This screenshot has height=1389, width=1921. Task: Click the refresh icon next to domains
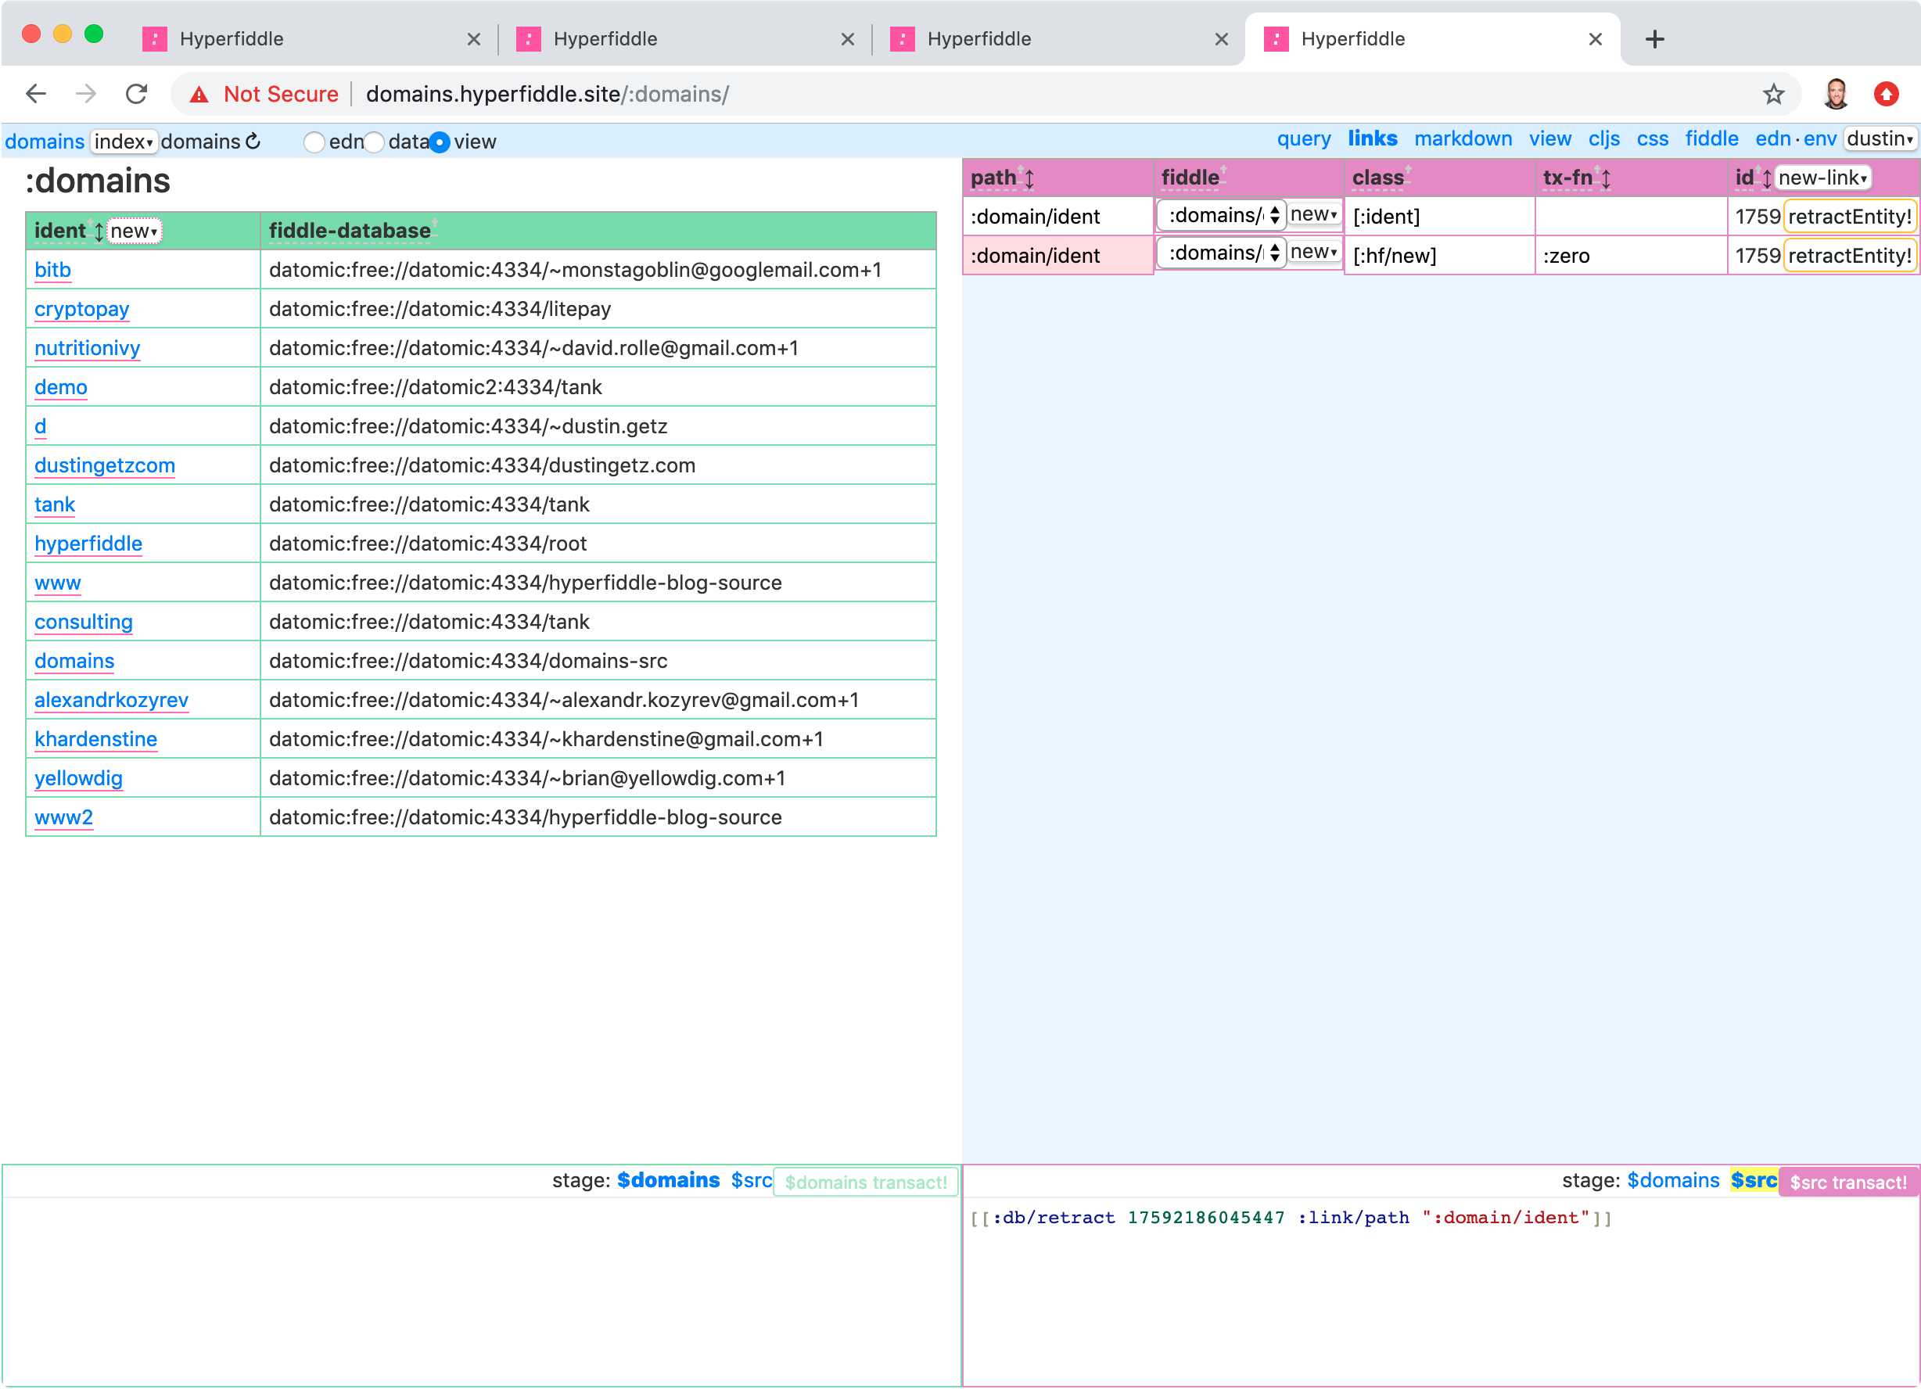click(x=253, y=142)
